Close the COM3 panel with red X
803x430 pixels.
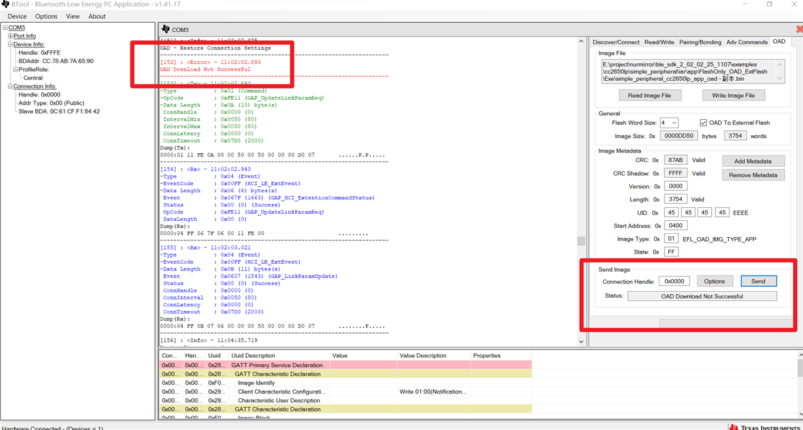click(x=799, y=29)
